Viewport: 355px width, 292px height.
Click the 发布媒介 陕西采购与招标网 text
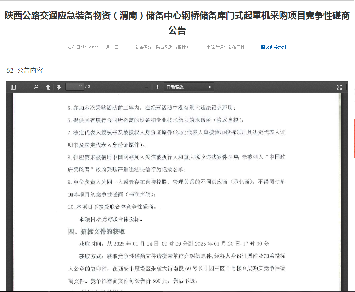162,47
